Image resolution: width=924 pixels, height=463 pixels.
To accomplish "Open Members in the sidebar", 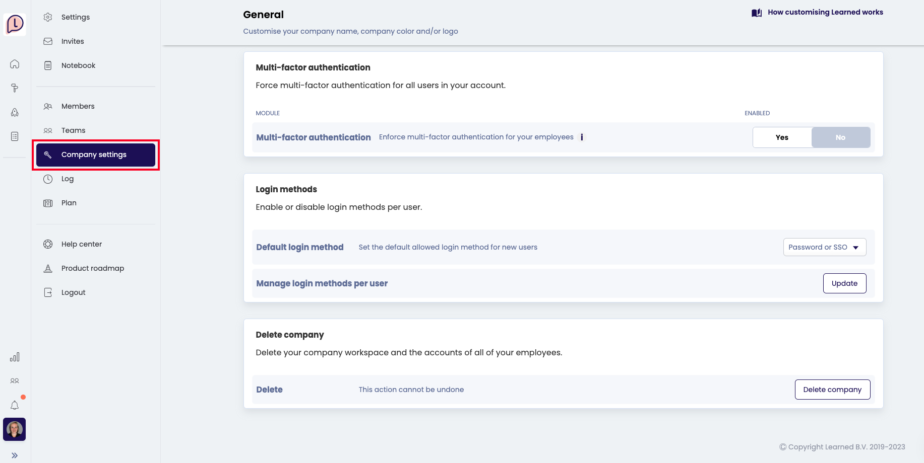I will click(x=78, y=106).
